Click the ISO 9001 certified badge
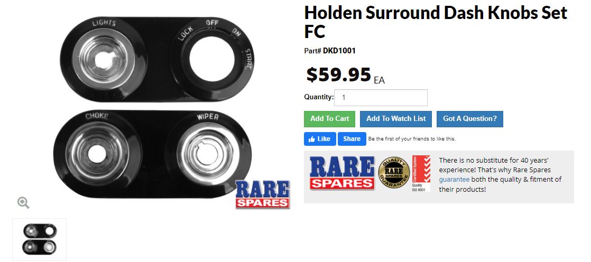The height and width of the screenshot is (262, 591). (421, 173)
